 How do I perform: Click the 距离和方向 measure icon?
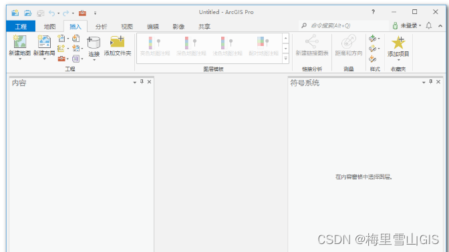pos(349,42)
